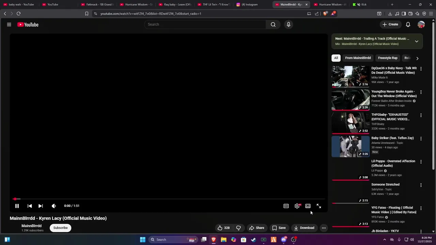Go back in browser history
The width and height of the screenshot is (436, 245).
tap(5, 14)
